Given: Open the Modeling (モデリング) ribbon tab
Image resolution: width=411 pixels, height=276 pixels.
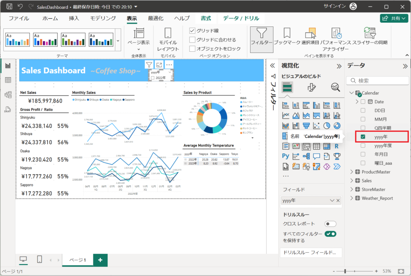Looking at the screenshot, I should coord(103,18).
